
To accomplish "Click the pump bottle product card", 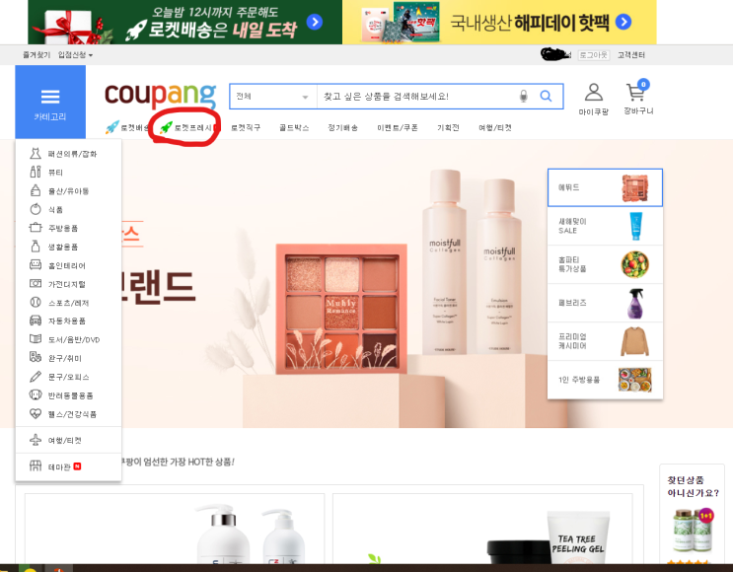I will [175, 529].
